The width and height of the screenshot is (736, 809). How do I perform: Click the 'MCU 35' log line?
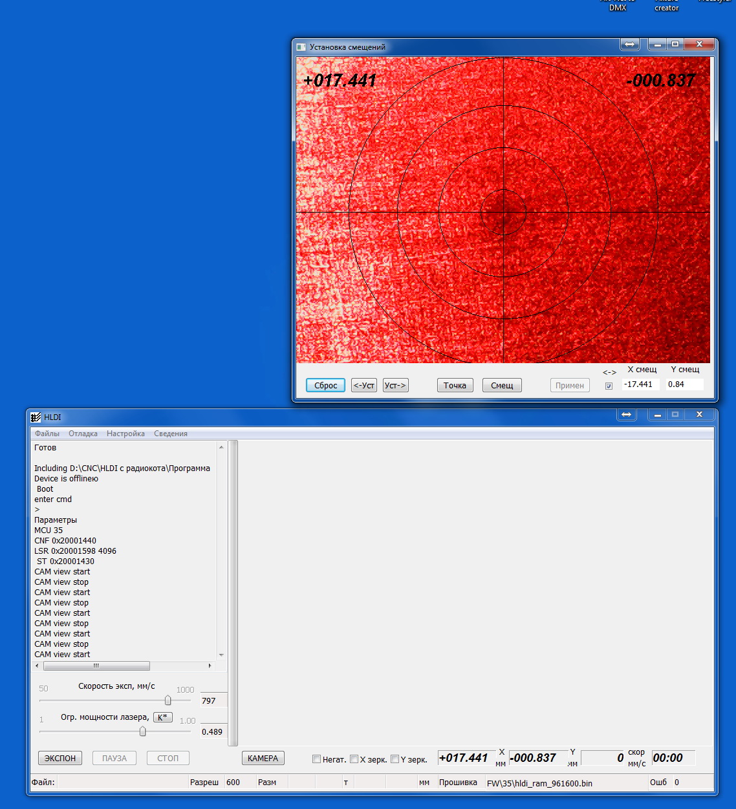pos(49,531)
